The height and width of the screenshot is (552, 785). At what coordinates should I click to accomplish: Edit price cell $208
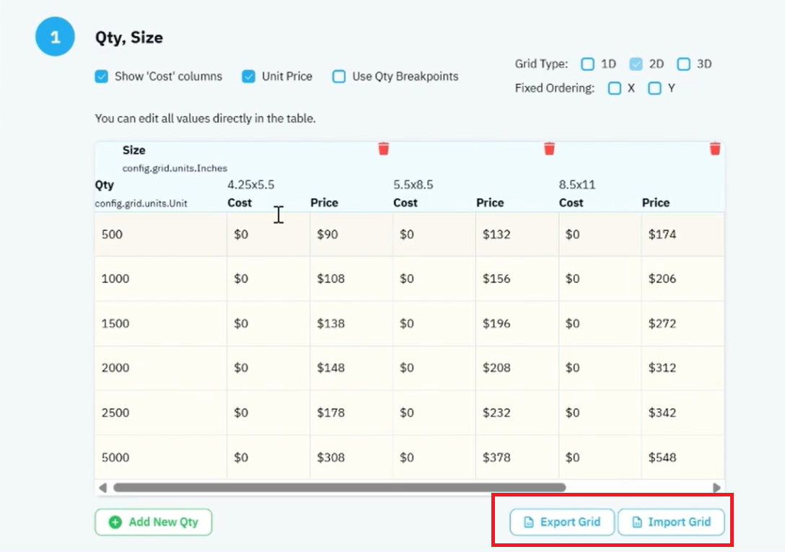(517, 368)
